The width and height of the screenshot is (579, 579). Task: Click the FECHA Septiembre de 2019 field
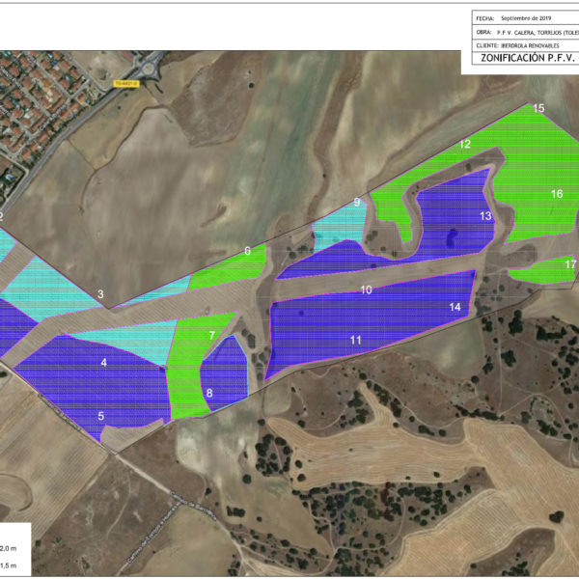coord(525,17)
